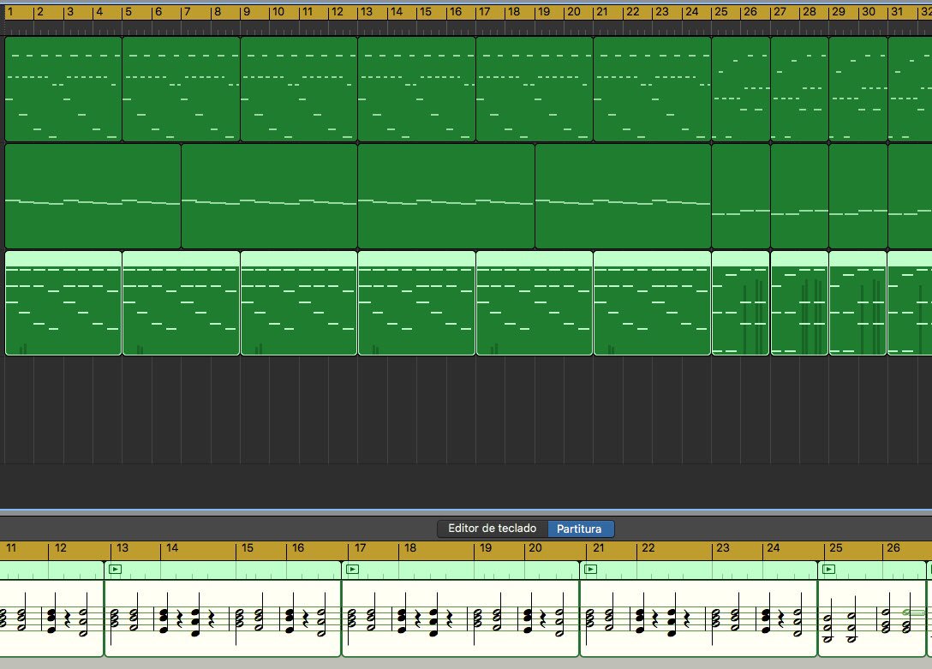Click bar 31 in the top timeline ruler
The width and height of the screenshot is (932, 669).
coord(898,11)
